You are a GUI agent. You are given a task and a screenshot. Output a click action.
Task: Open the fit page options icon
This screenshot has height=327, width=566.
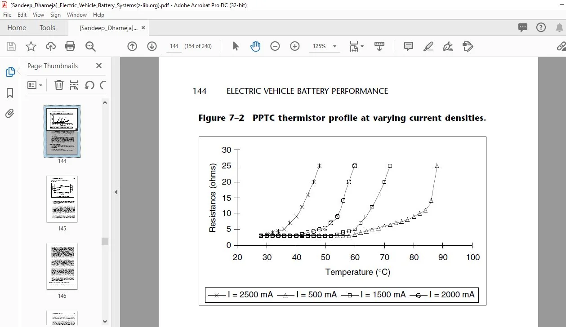[x=357, y=46]
